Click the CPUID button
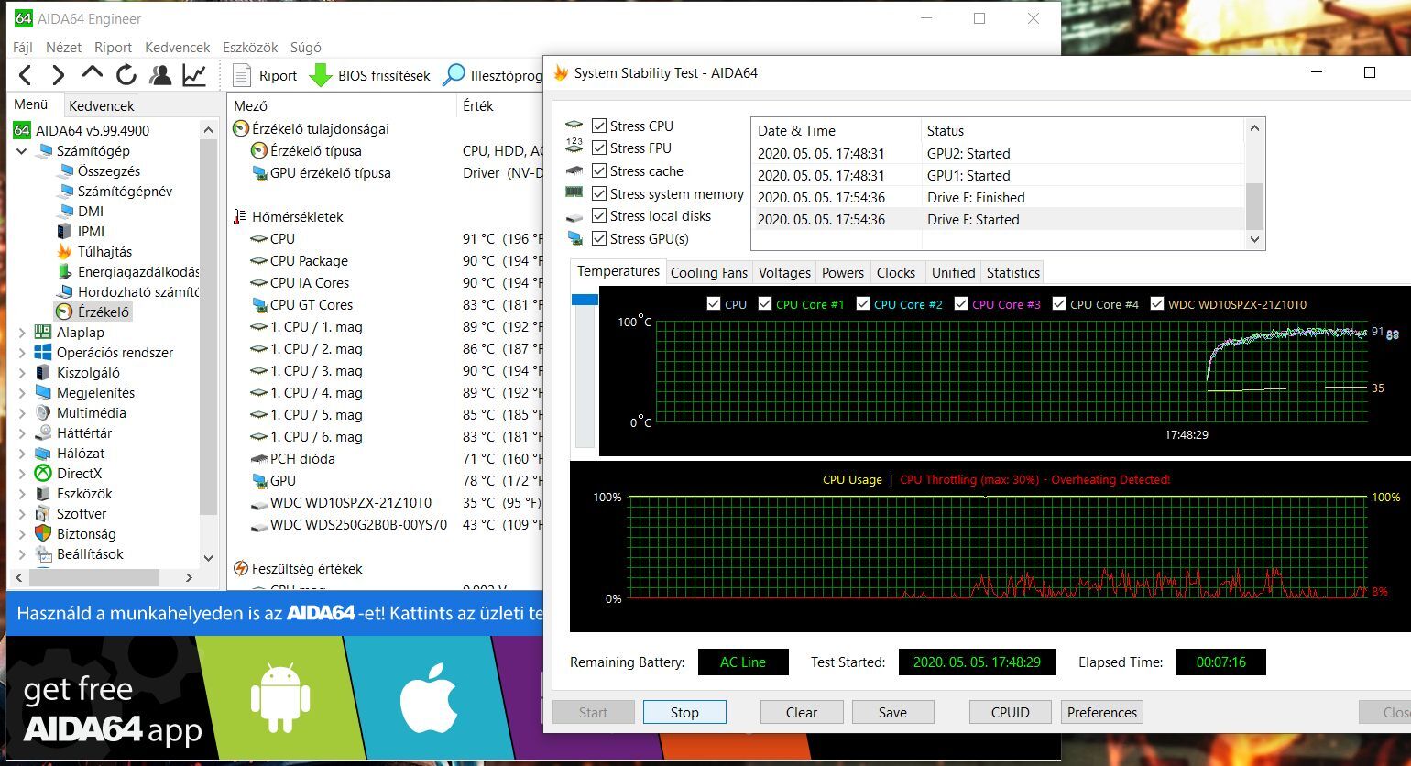The height and width of the screenshot is (766, 1411). tap(1011, 712)
